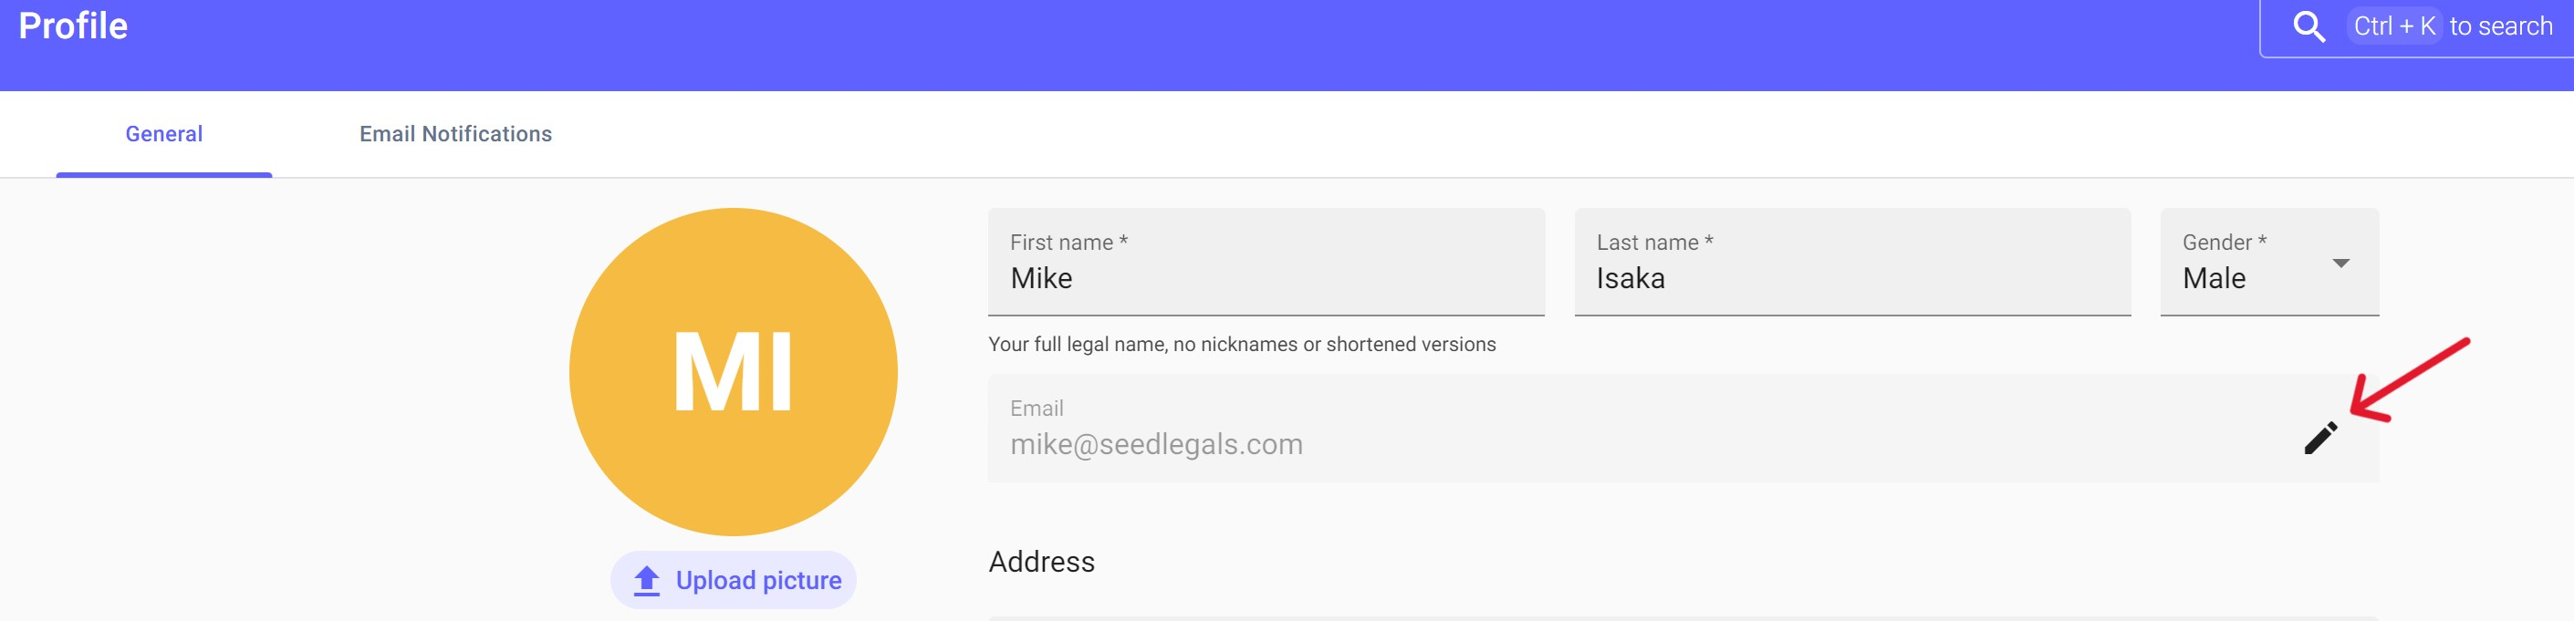Click the Ctrl + K shortcut badge
This screenshot has width=2574, height=621.
[x=2393, y=26]
